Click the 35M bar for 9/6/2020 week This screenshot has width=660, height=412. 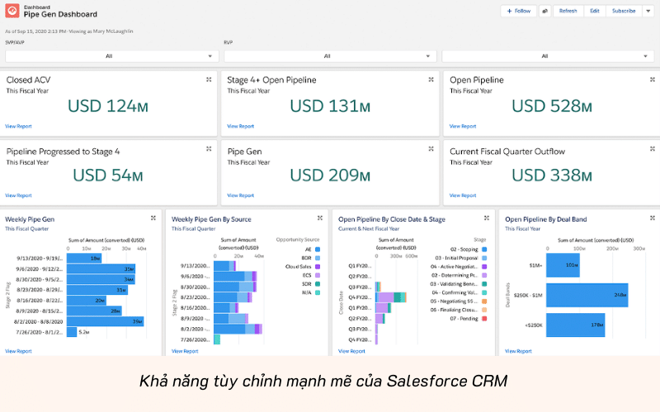pyautogui.click(x=101, y=269)
